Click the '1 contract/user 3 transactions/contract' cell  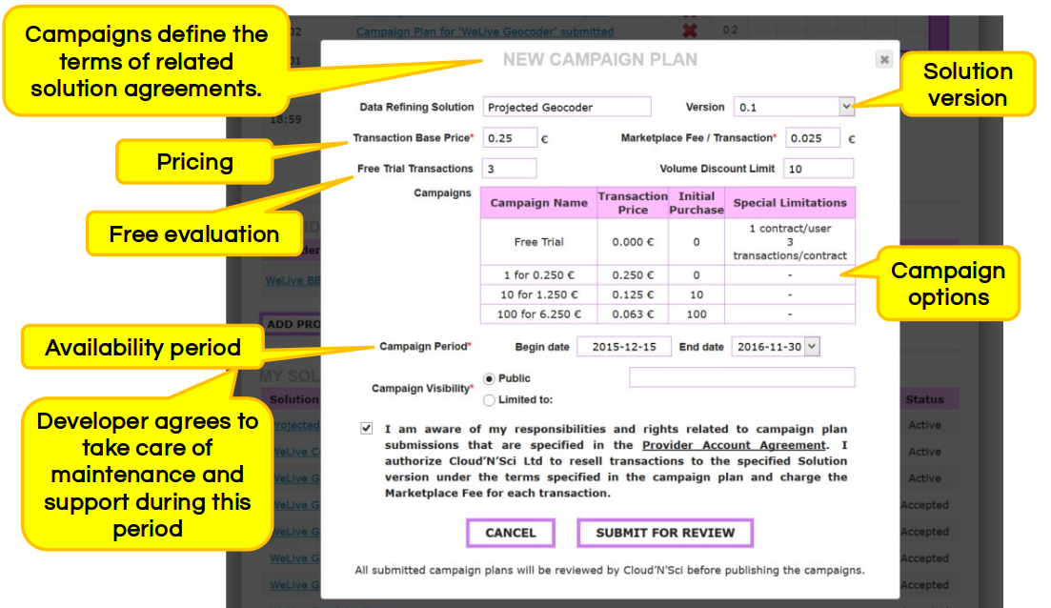point(790,242)
